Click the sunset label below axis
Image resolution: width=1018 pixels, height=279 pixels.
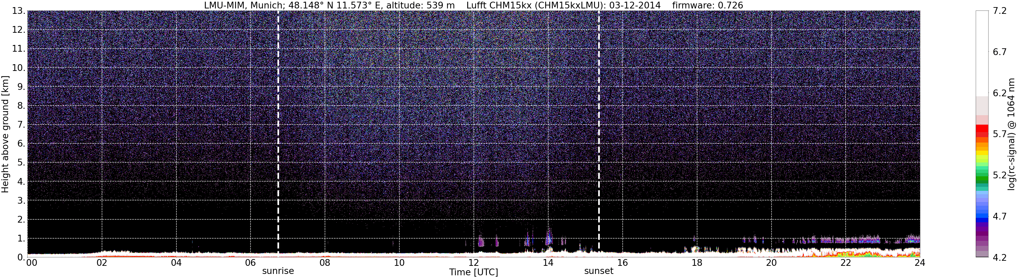(x=599, y=271)
